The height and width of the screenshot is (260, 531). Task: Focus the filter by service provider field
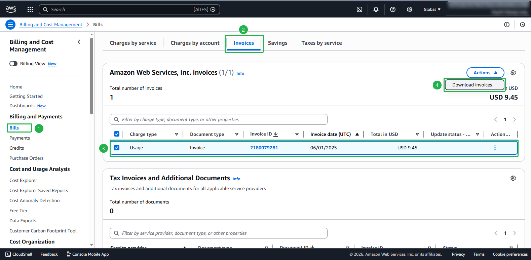tap(219, 233)
